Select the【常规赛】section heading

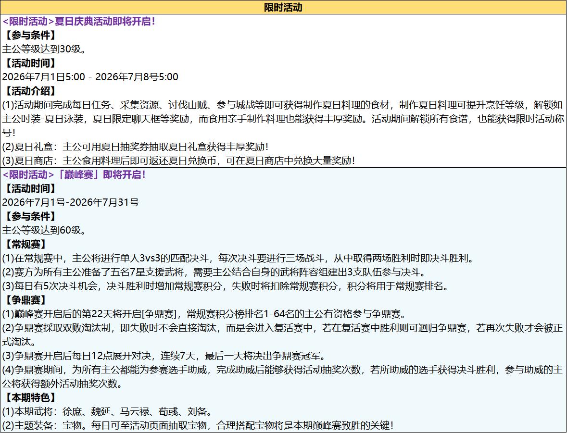(x=25, y=244)
